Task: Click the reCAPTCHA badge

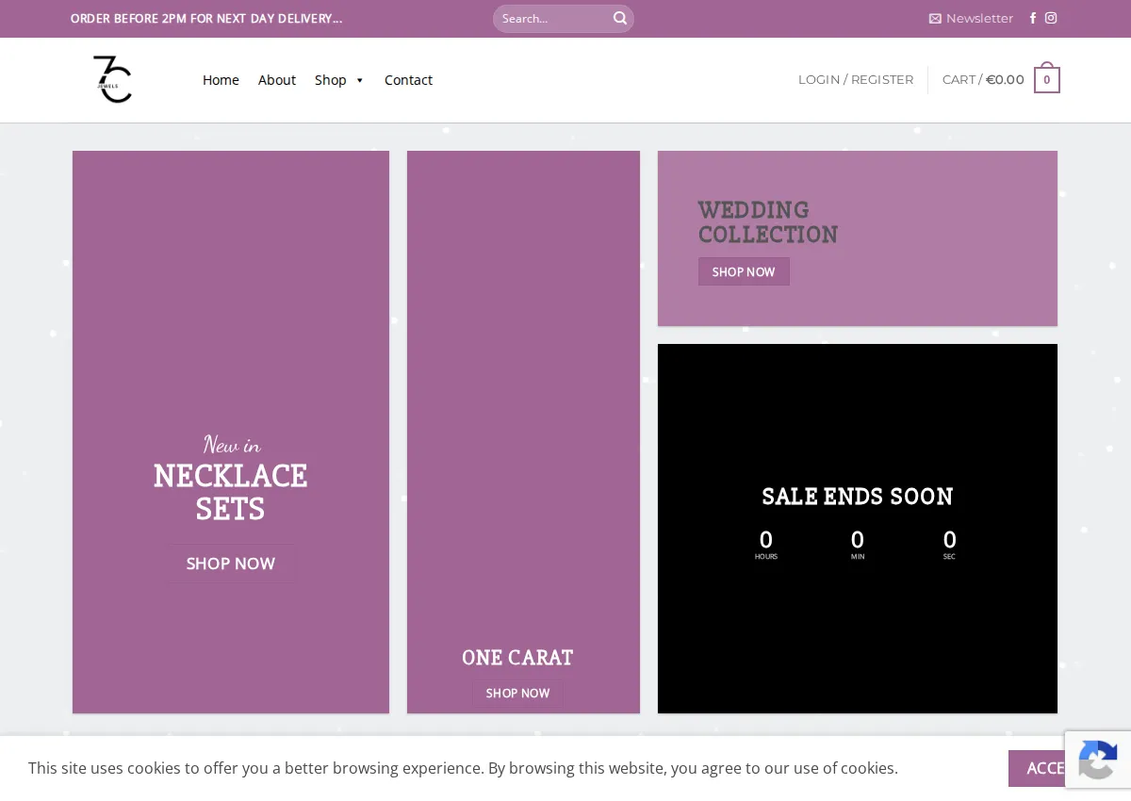Action: [x=1098, y=760]
